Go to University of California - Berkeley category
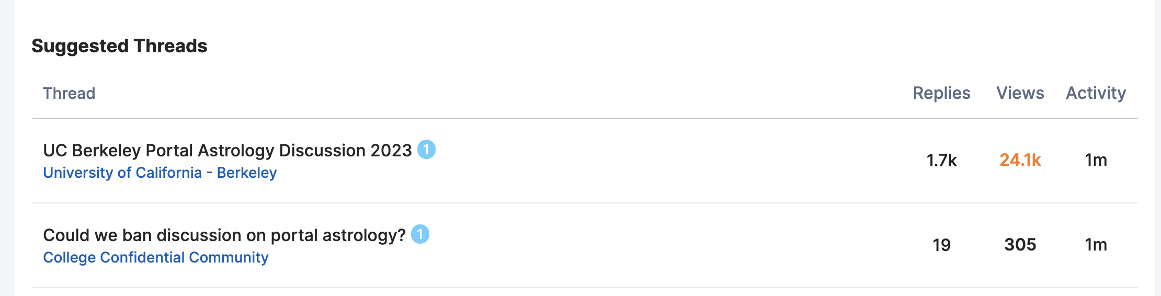Viewport: 1161px width, 296px height. [160, 173]
